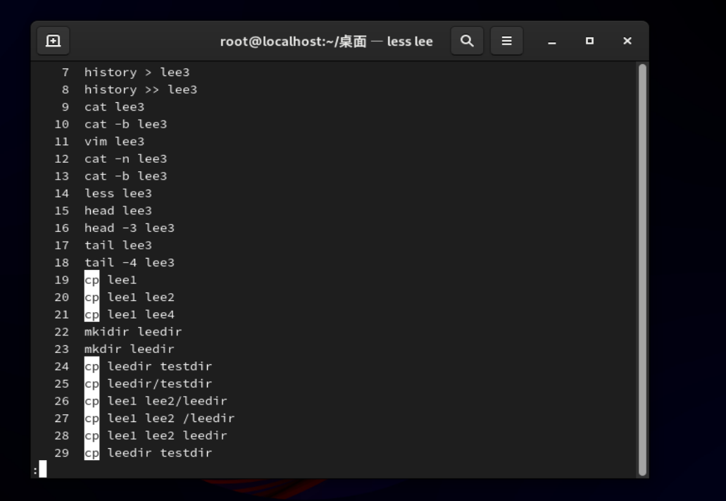
Task: Click highlighted 'cp' on line 24
Action: tap(92, 366)
